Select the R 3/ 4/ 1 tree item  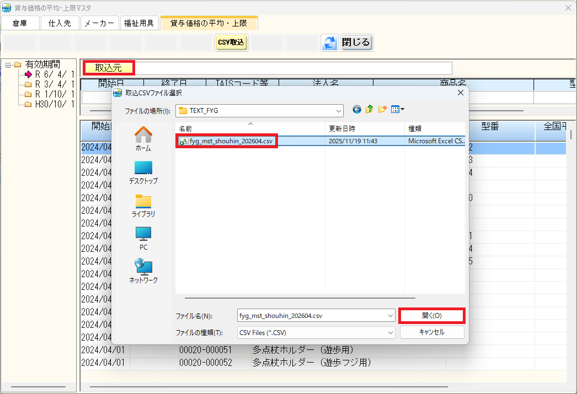click(x=54, y=84)
